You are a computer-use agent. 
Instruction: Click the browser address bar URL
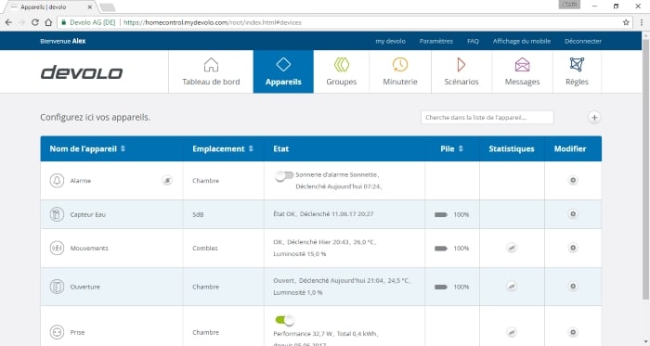coord(213,22)
